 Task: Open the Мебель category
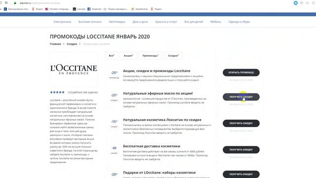pos(215,22)
